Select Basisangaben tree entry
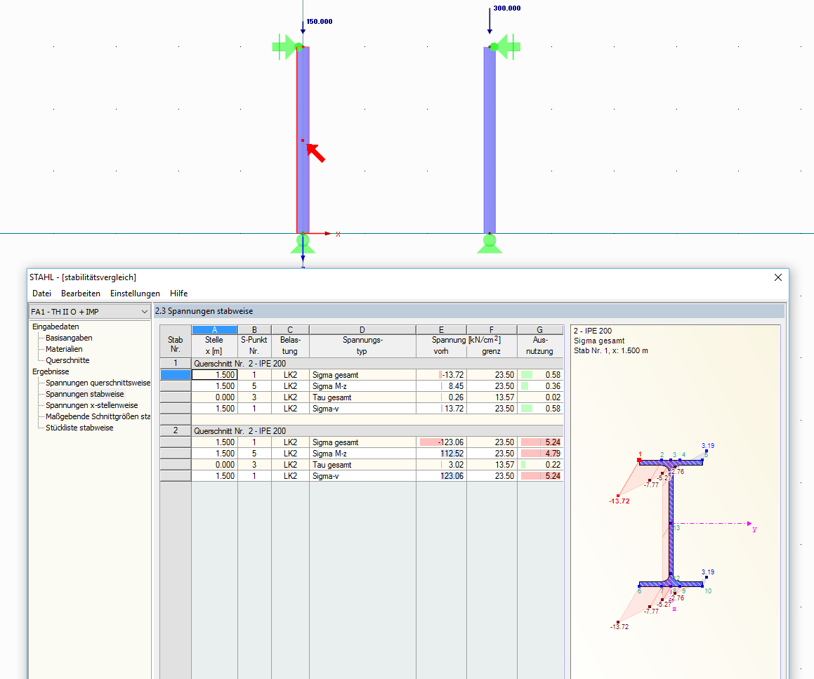814x679 pixels. coord(69,338)
